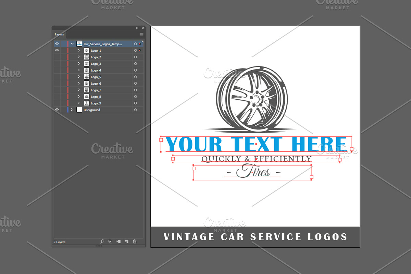The image size is (411, 274).
Task: Click target circle for Logo_9
Action: tap(135, 103)
